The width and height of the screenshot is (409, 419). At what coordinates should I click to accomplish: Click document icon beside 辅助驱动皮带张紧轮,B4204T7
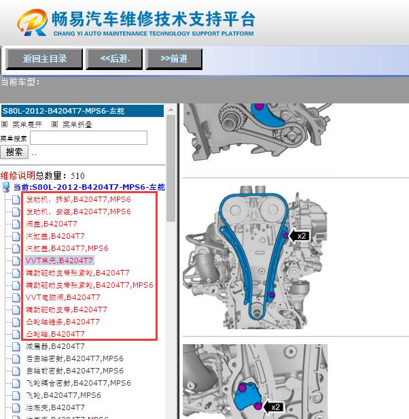pos(16,273)
